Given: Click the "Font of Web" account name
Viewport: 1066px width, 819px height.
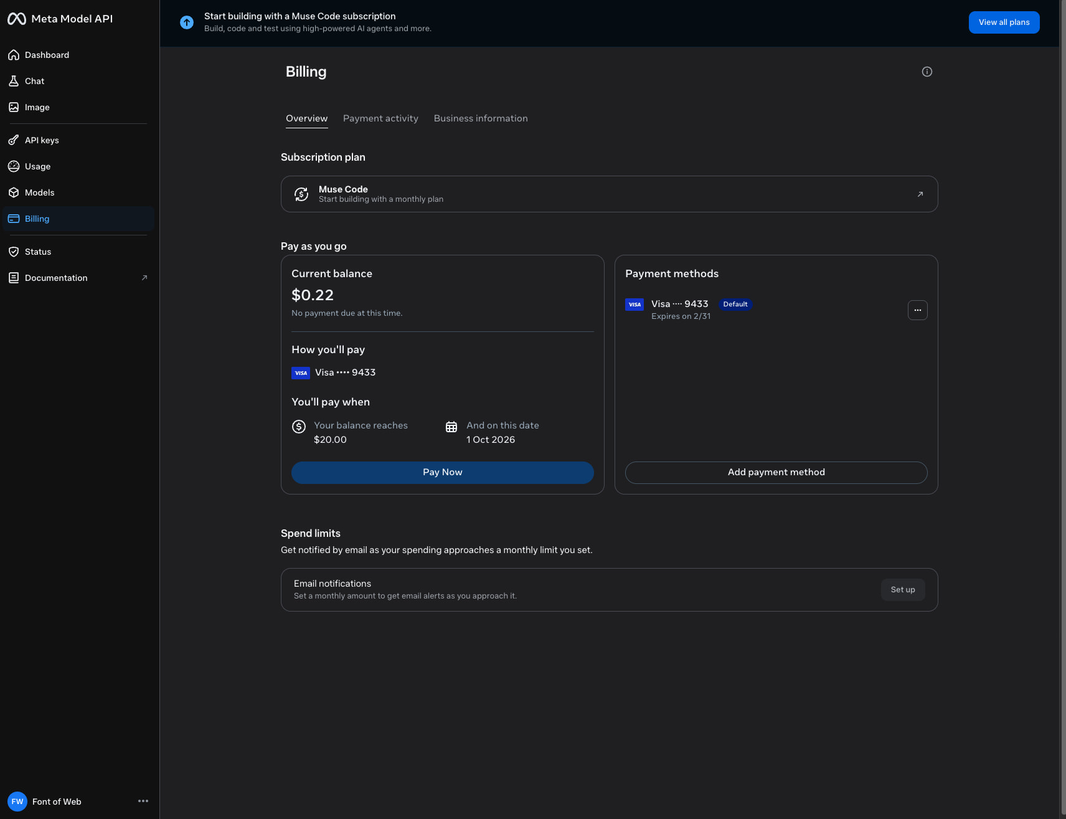Looking at the screenshot, I should [x=57, y=802].
